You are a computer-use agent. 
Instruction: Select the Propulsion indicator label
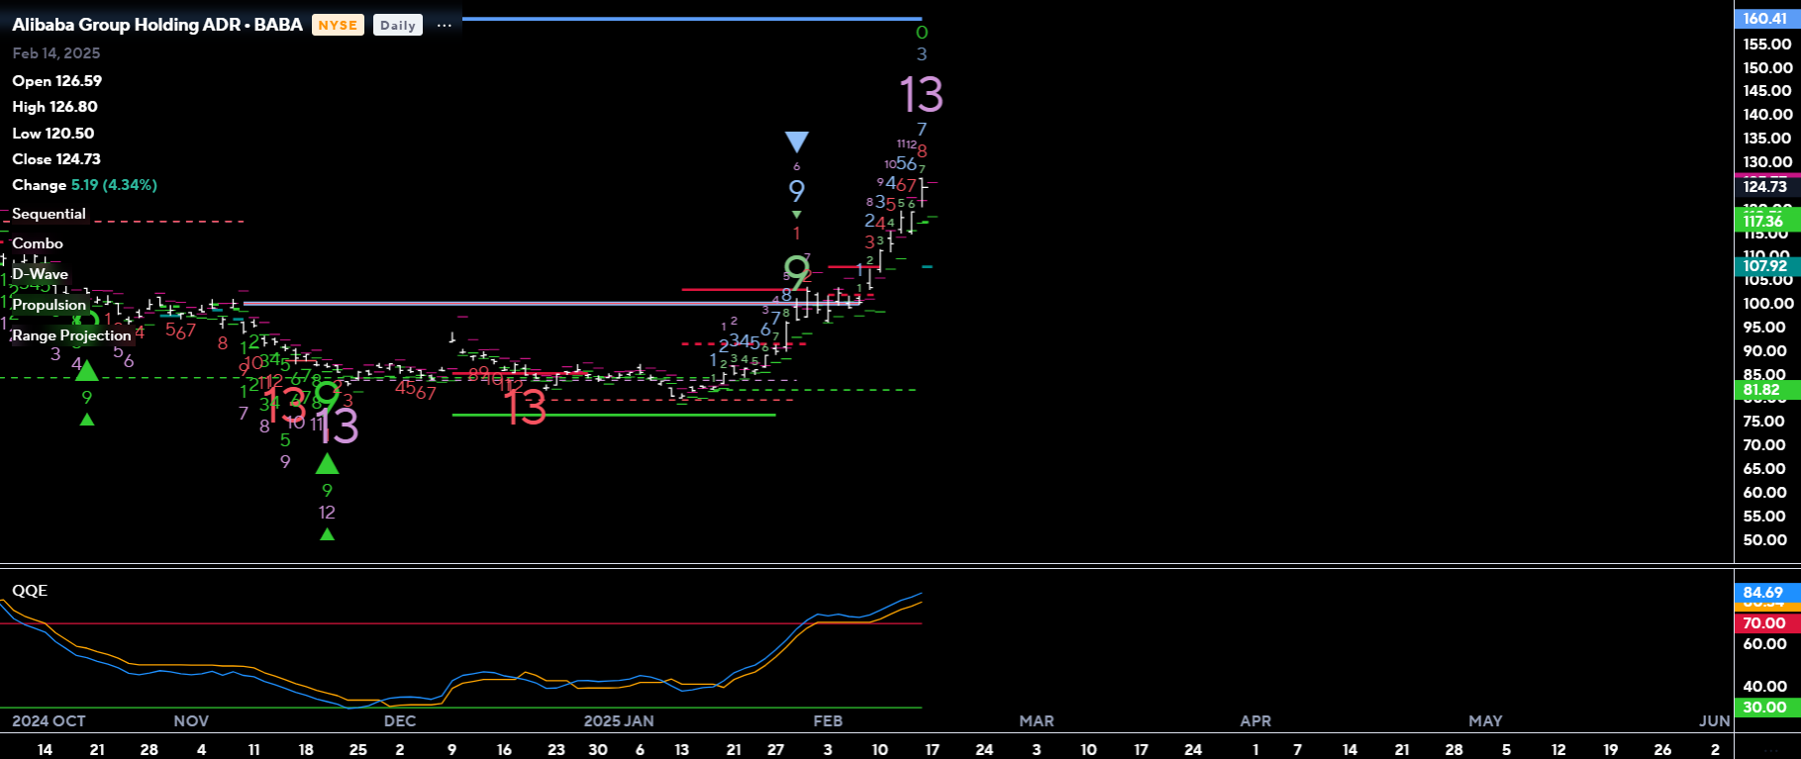tap(50, 305)
